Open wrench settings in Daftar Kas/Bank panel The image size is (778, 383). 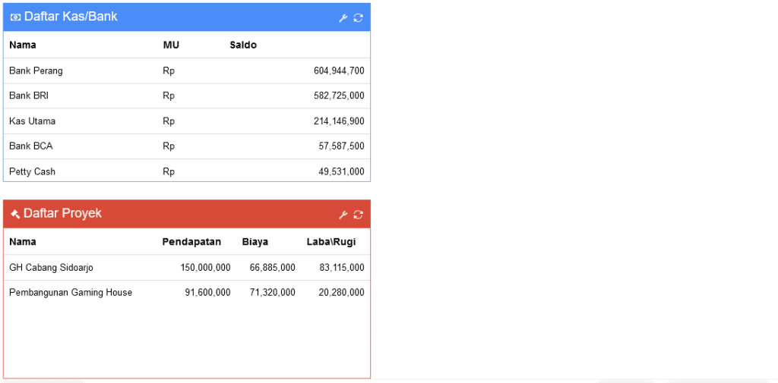coord(343,18)
